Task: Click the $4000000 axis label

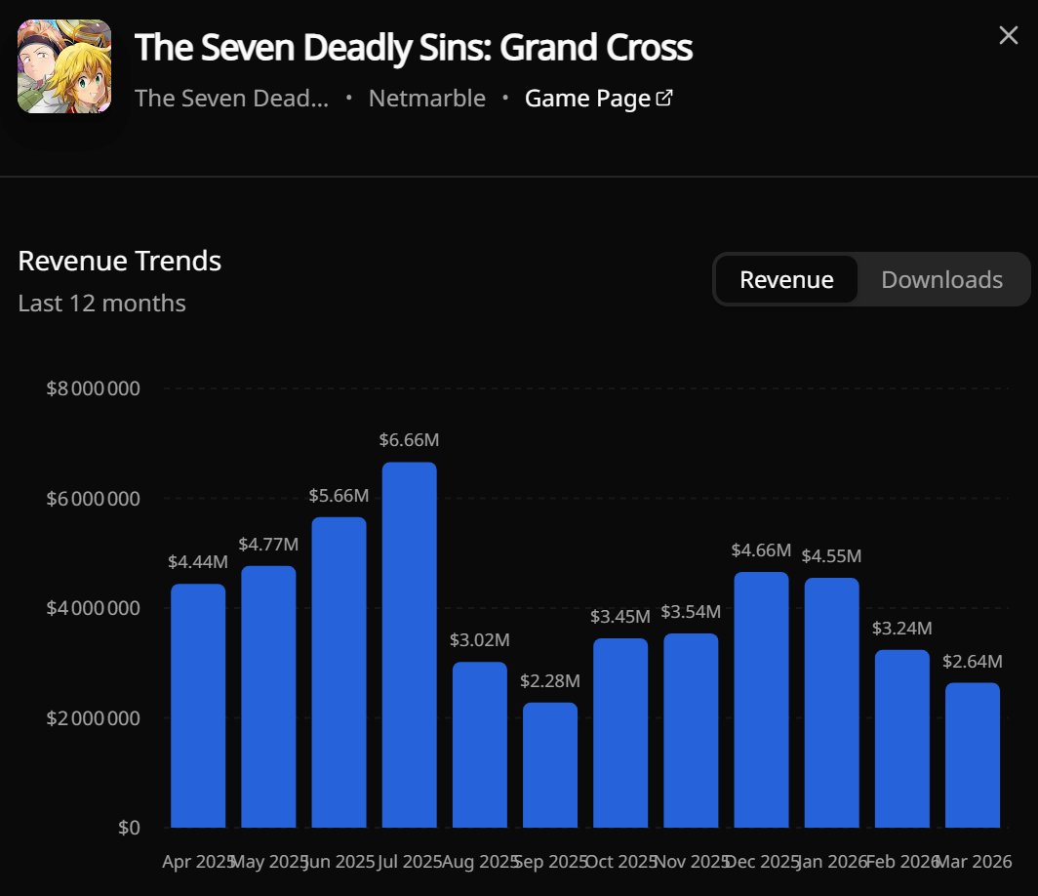Action: [94, 607]
